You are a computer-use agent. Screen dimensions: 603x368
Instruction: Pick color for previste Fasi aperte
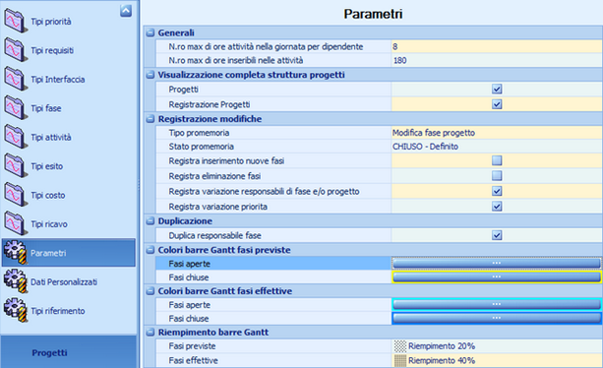497,264
